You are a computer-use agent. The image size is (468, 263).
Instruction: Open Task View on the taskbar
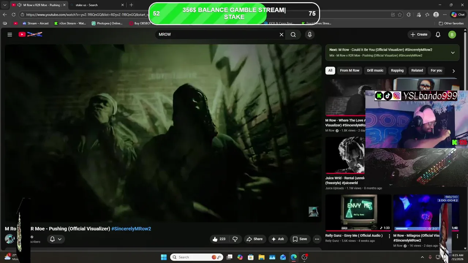[229, 257]
